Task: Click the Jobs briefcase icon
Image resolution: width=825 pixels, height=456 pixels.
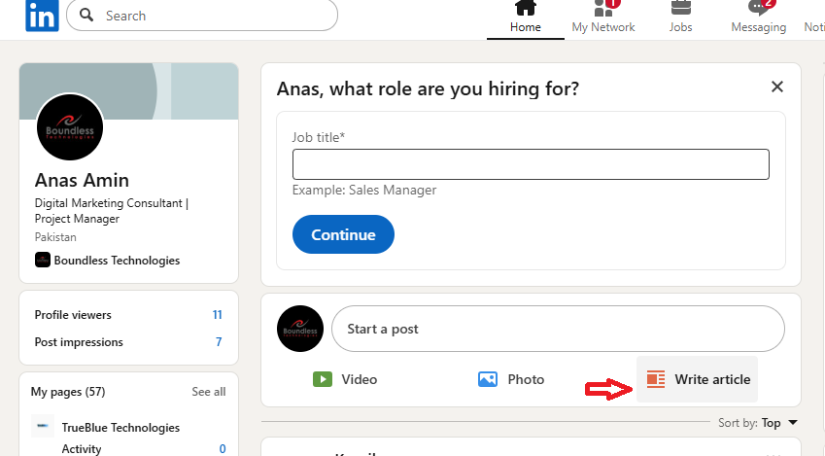Action: [681, 8]
